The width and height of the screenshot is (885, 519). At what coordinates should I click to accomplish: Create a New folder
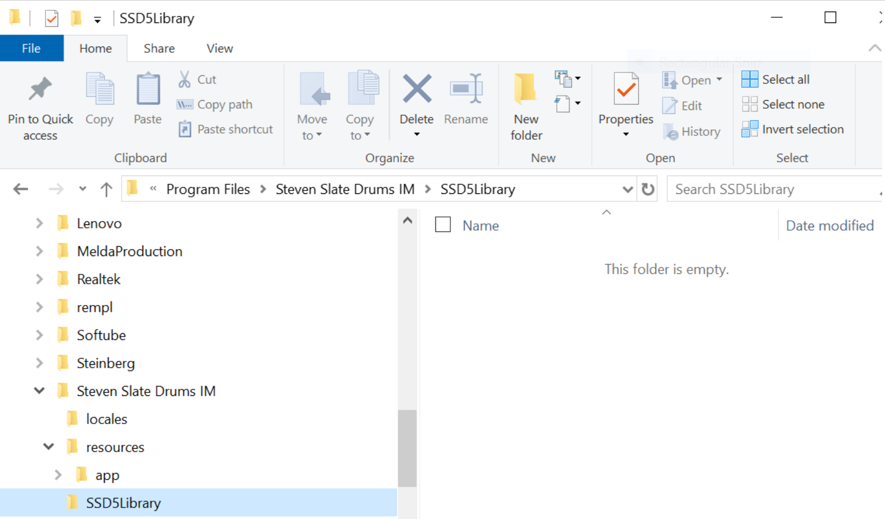[526, 106]
